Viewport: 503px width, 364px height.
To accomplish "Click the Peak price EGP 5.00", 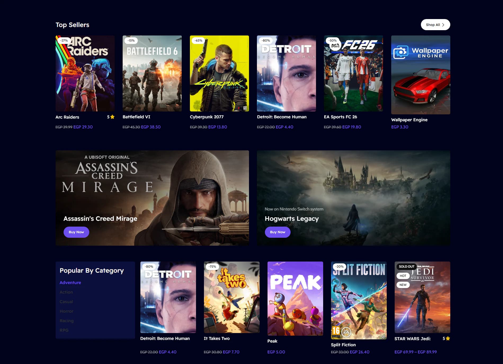I will [x=276, y=352].
